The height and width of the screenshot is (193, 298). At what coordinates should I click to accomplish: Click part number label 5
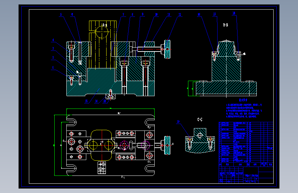tap(61, 14)
